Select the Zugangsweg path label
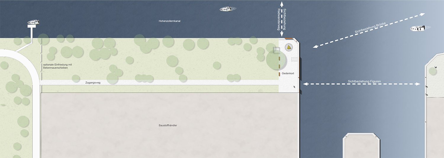444x158 pixels. tap(93, 83)
